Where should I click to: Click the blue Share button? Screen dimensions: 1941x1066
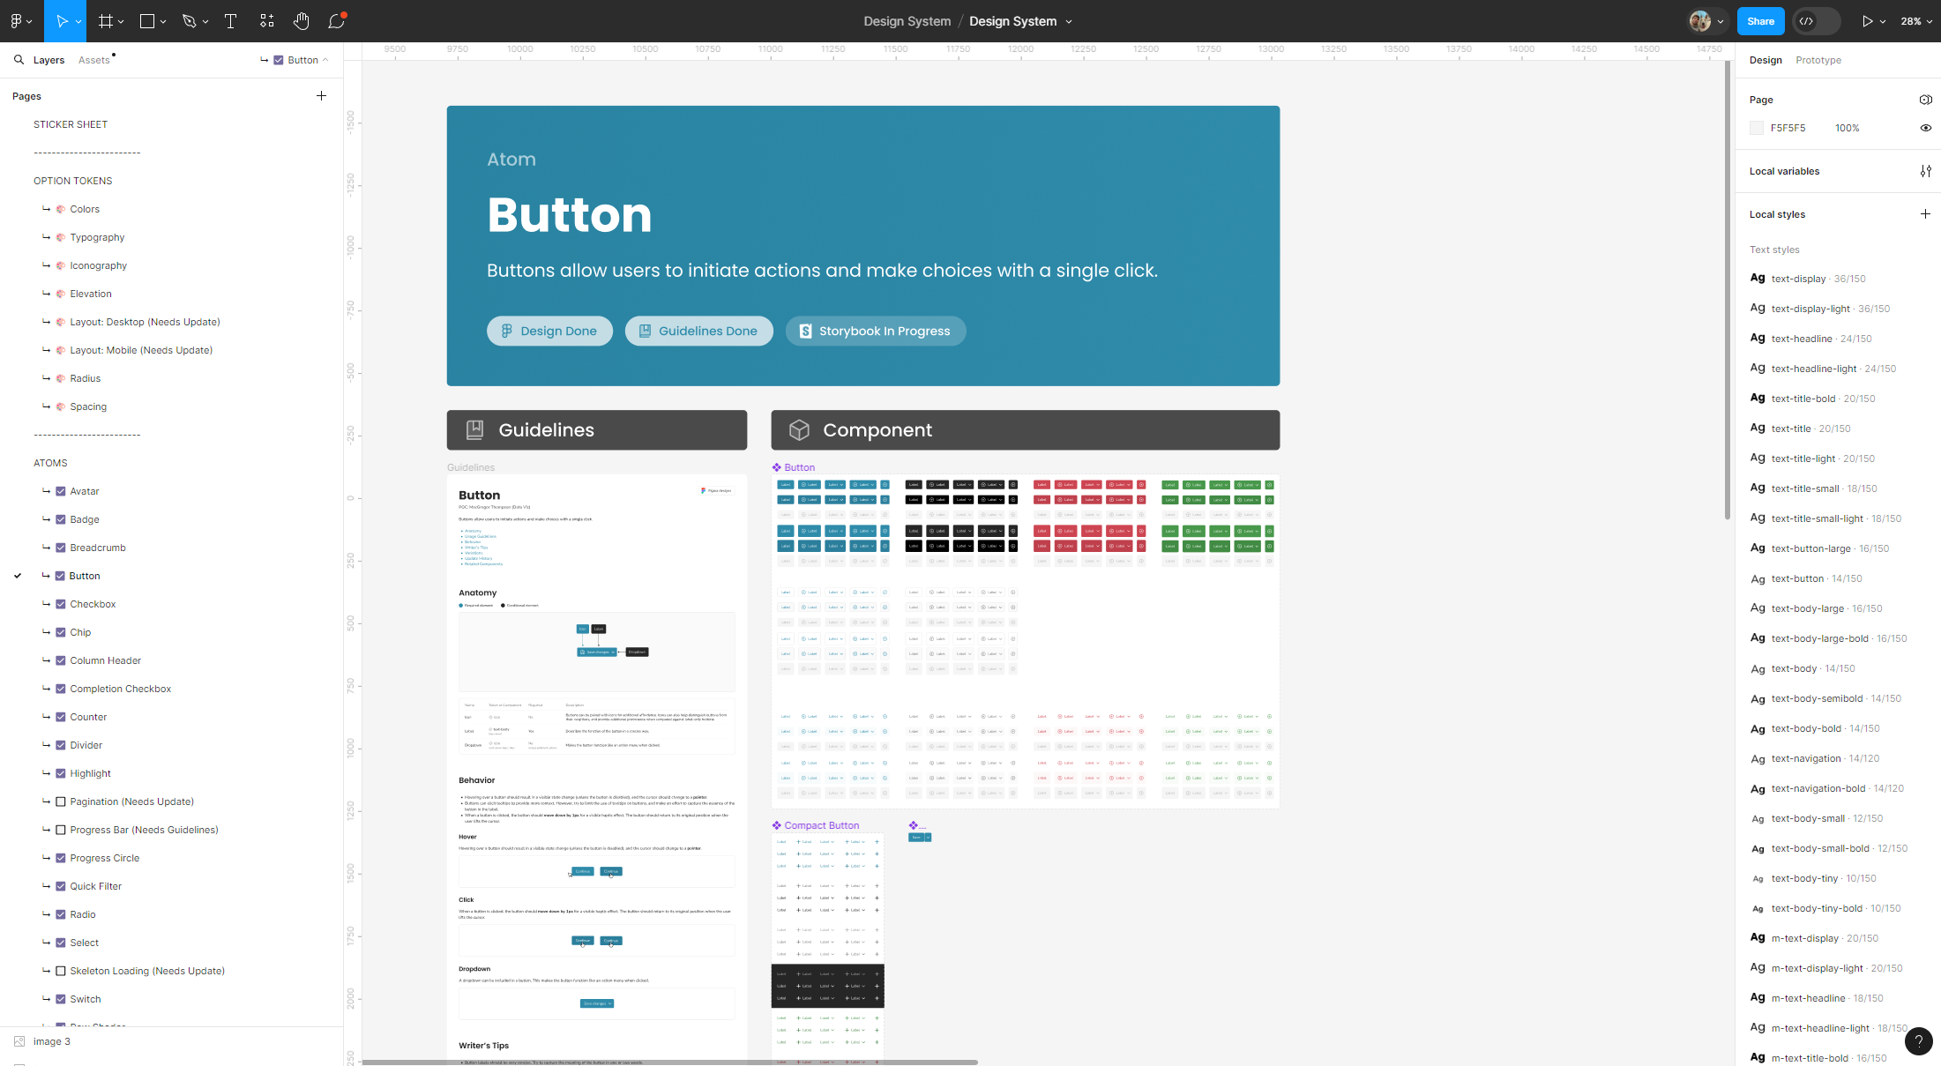[x=1759, y=21]
